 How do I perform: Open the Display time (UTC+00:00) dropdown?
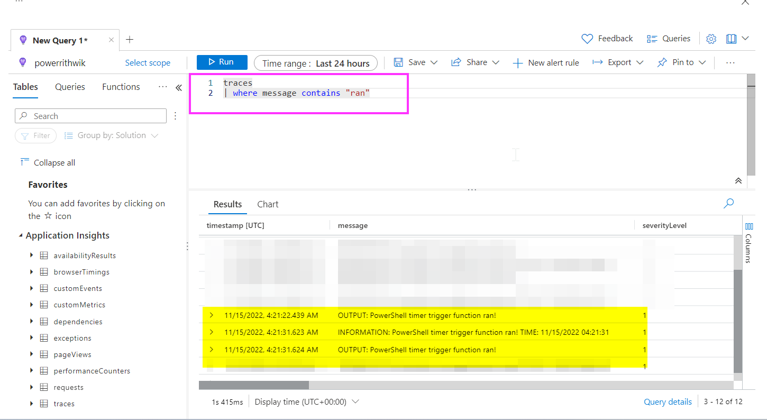[307, 401]
